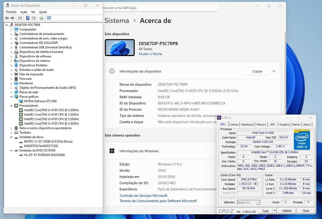Click the scan for hardware changes monitor icon

coord(49,18)
